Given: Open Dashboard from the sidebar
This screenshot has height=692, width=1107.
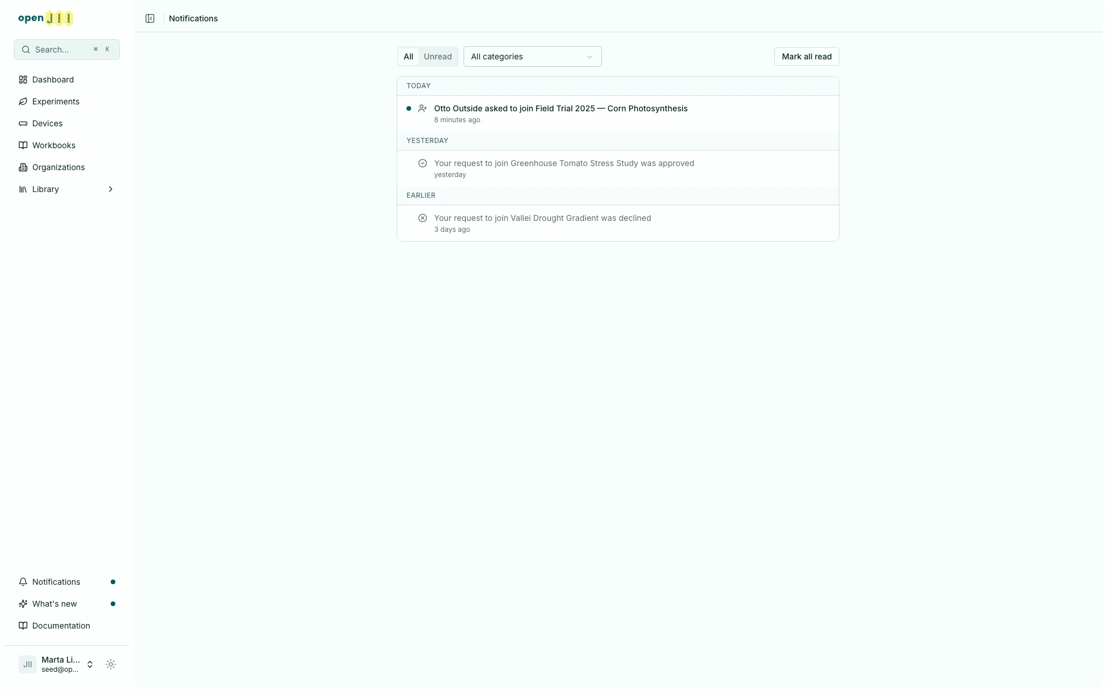Looking at the screenshot, I should click(x=67, y=80).
